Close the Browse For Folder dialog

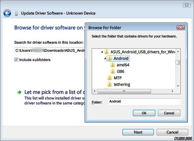point(181,28)
